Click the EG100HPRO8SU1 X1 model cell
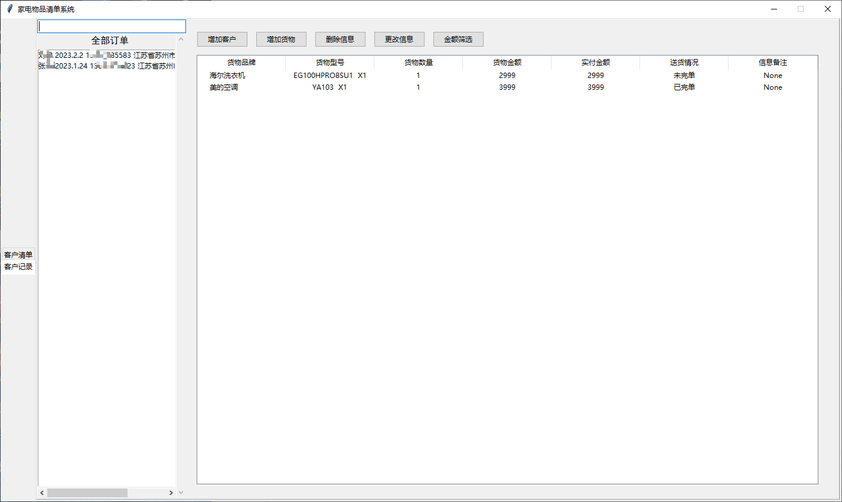This screenshot has width=842, height=502. coord(330,76)
